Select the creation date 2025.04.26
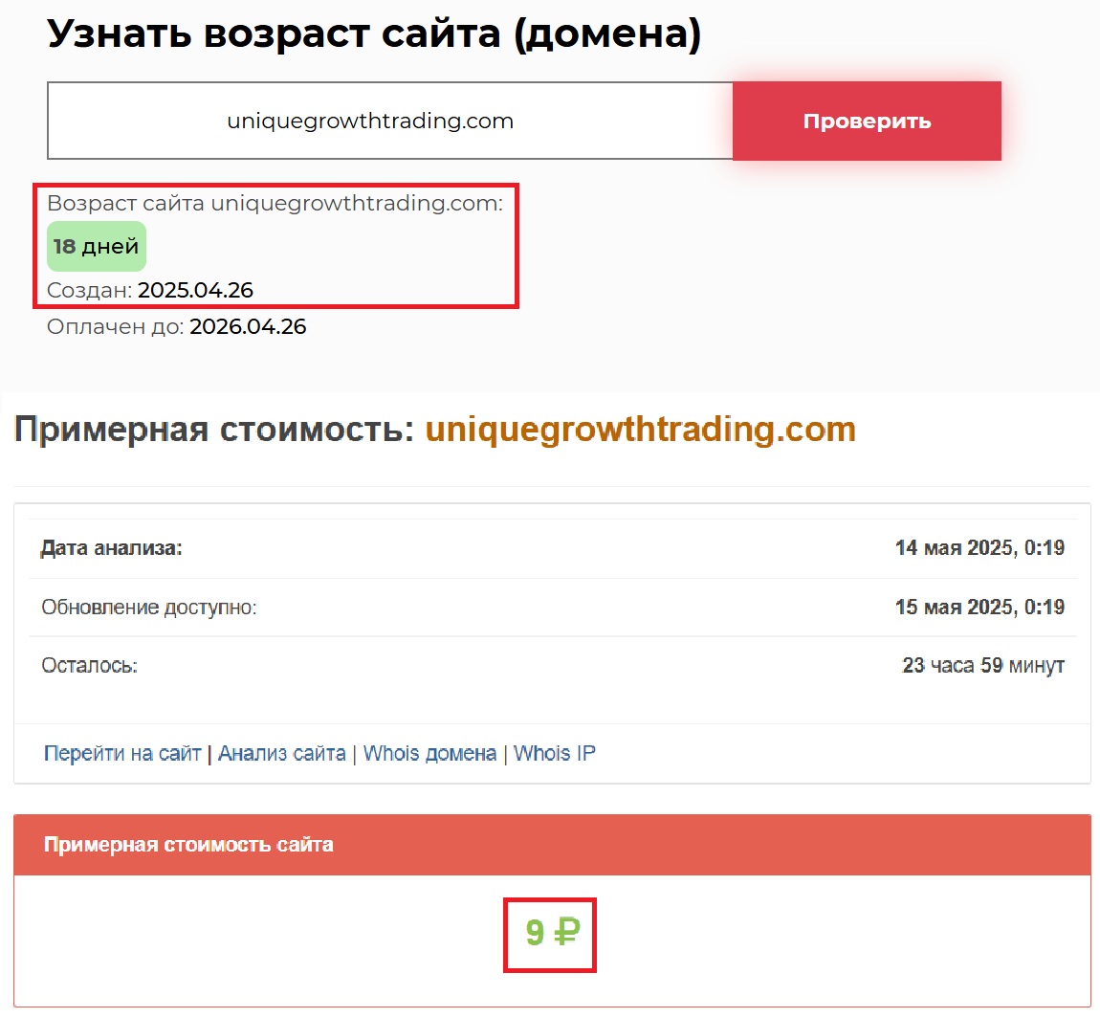The image size is (1100, 1018). coord(195,290)
